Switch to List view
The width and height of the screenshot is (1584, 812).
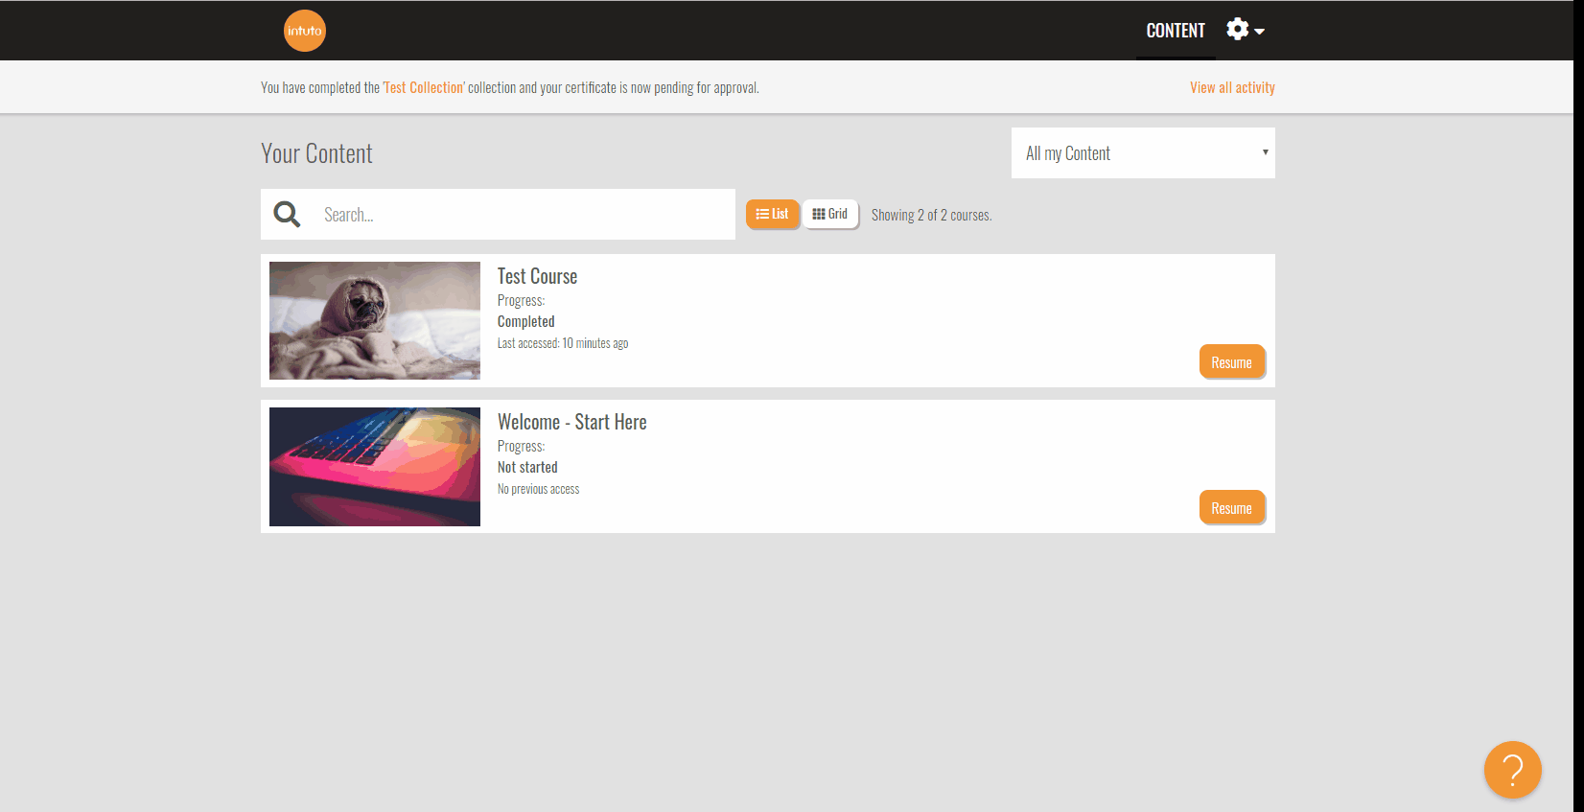point(772,214)
